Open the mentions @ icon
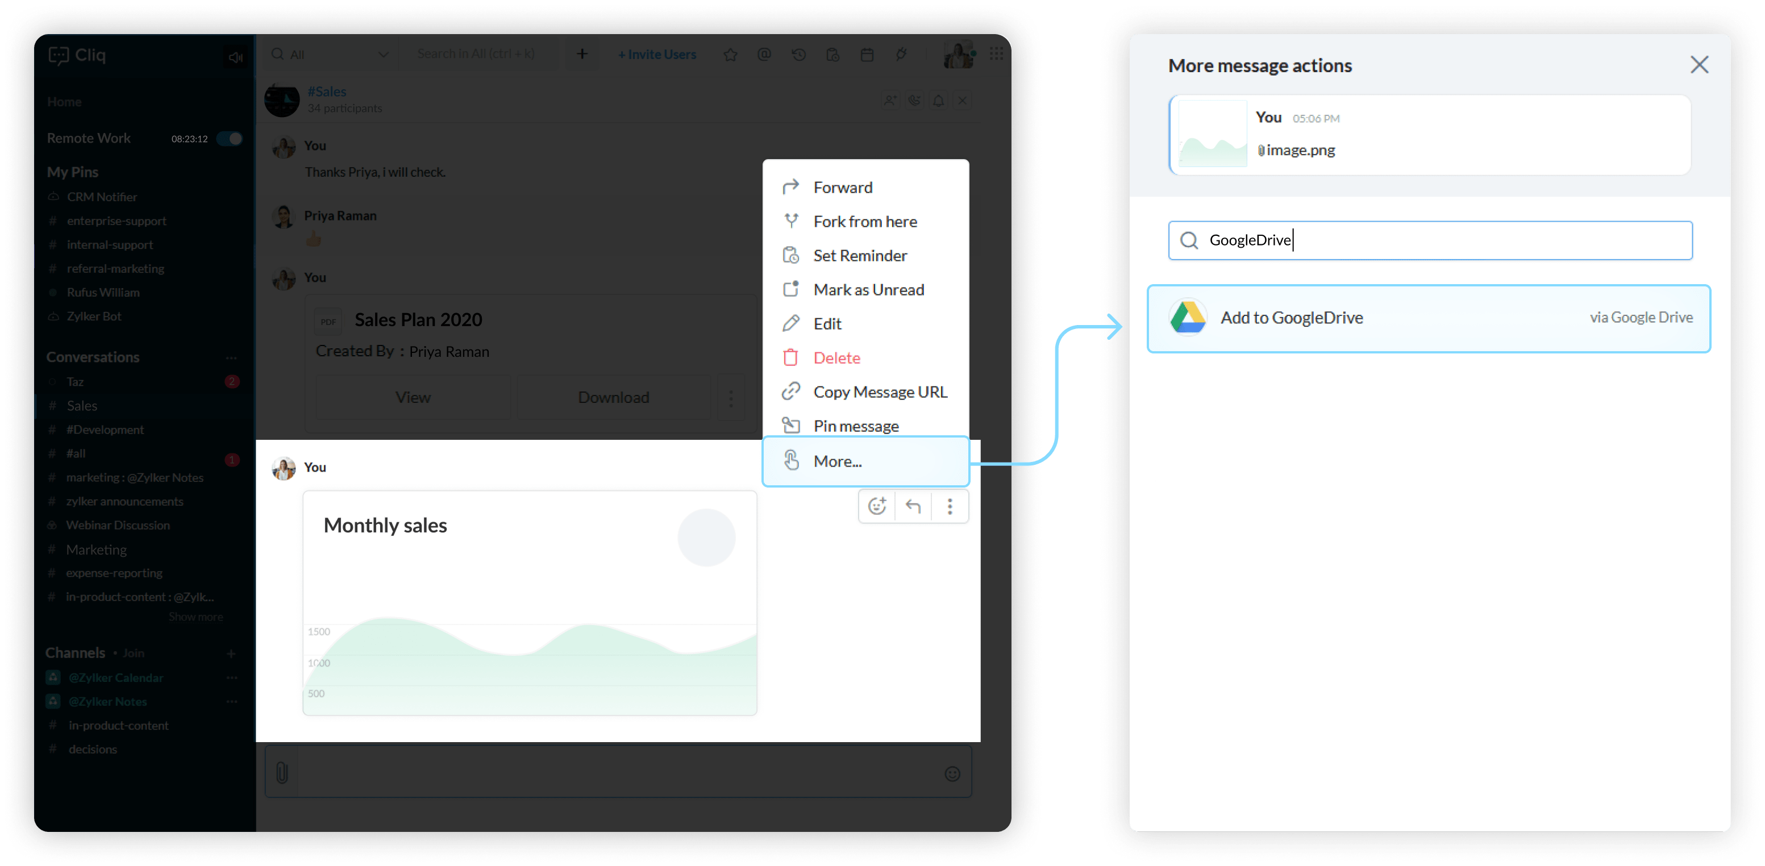This screenshot has width=1765, height=866. 765,54
